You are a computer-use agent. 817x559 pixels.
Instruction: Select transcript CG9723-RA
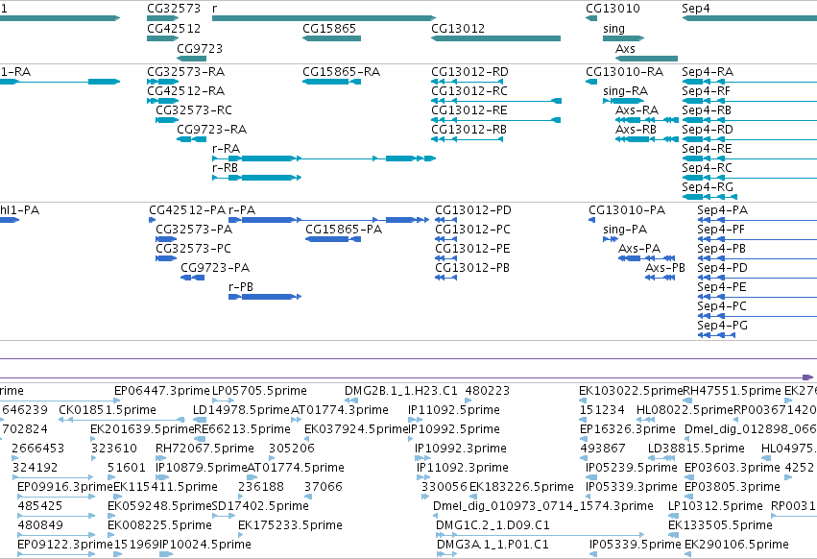coord(211,130)
